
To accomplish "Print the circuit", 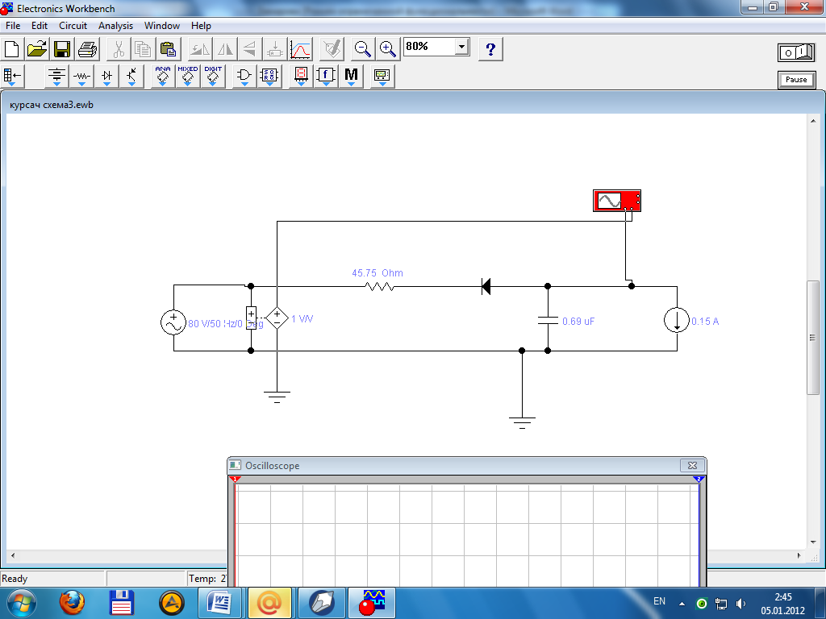I will coord(87,49).
